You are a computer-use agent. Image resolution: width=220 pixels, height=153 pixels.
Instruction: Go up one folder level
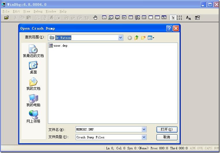tap(136, 38)
